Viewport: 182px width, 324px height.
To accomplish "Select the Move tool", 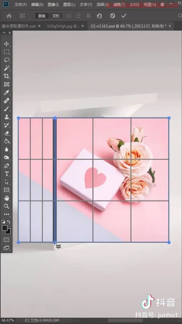I will 6,44.
